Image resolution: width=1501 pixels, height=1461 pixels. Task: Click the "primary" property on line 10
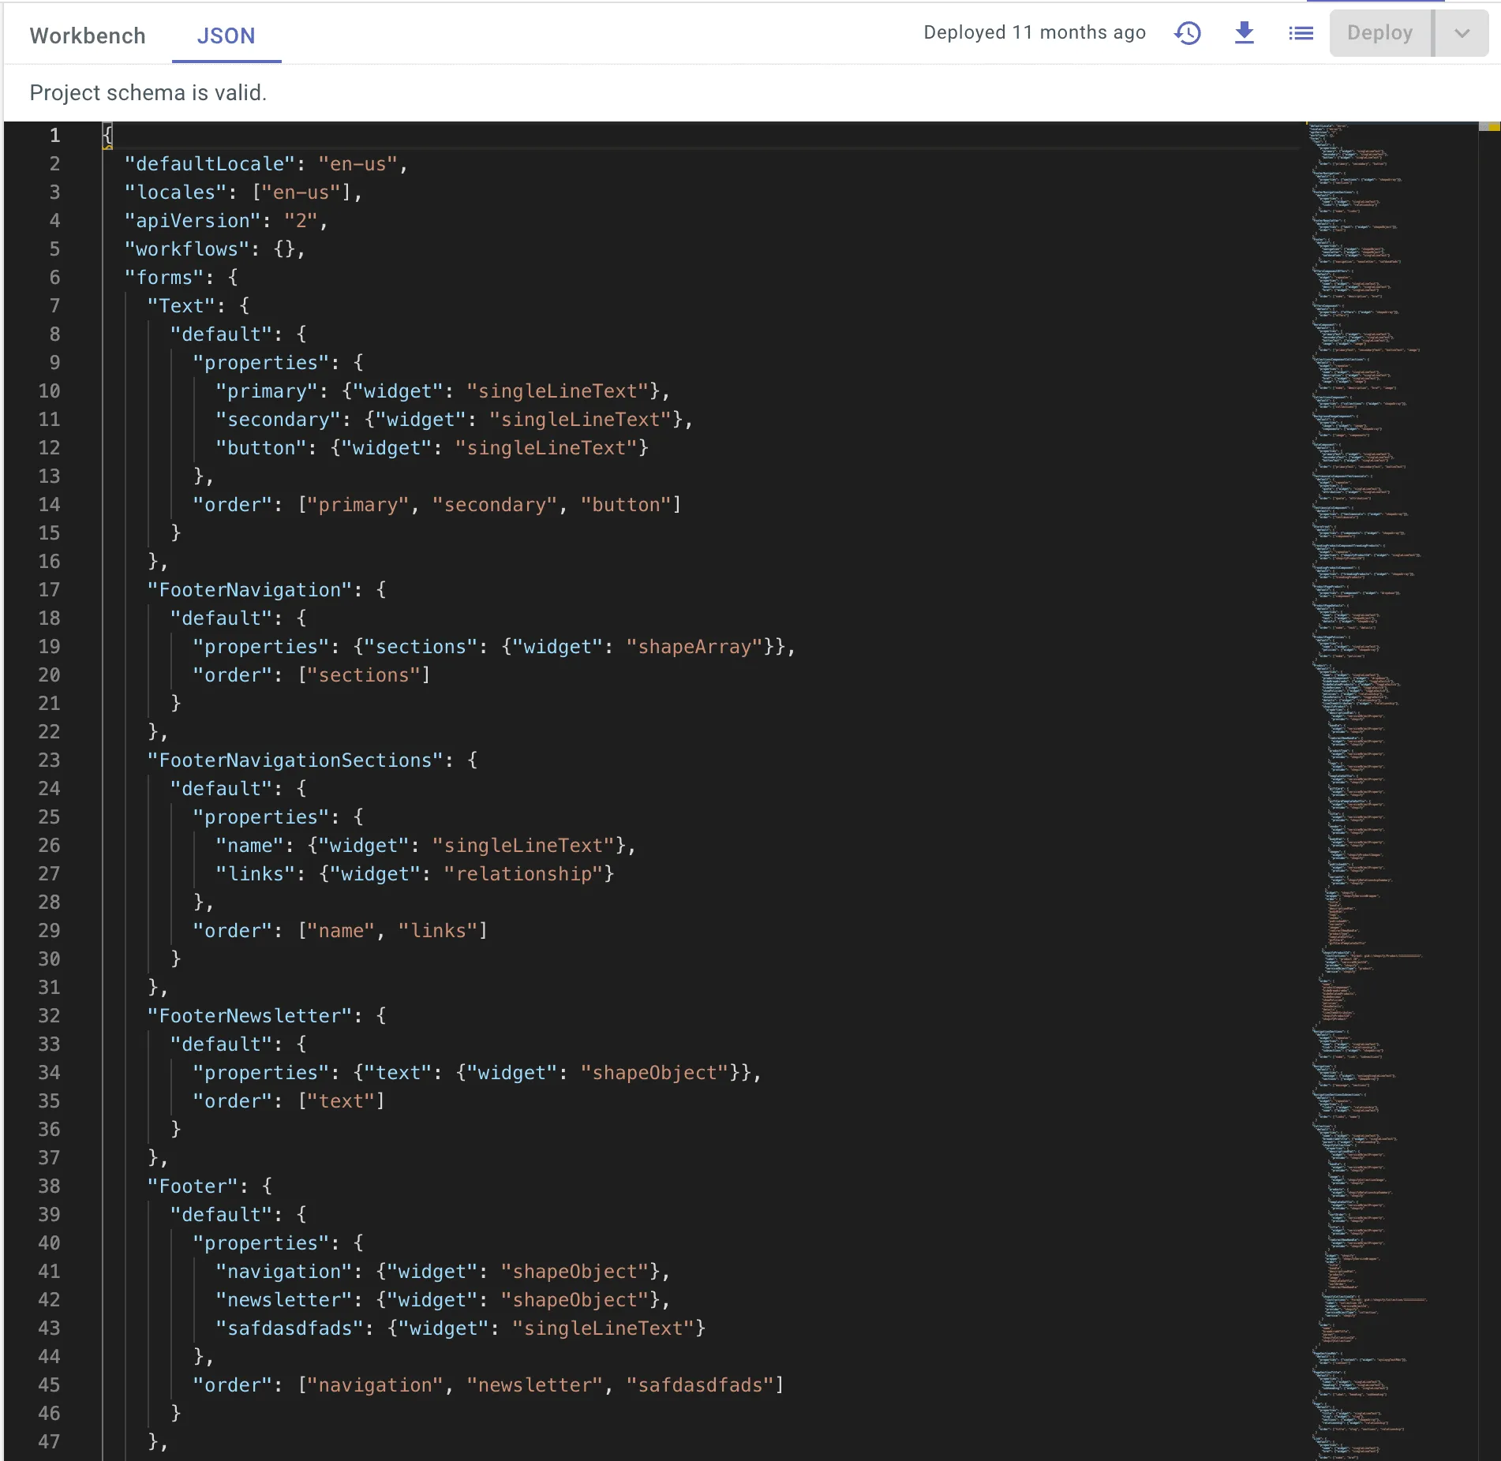tap(267, 391)
